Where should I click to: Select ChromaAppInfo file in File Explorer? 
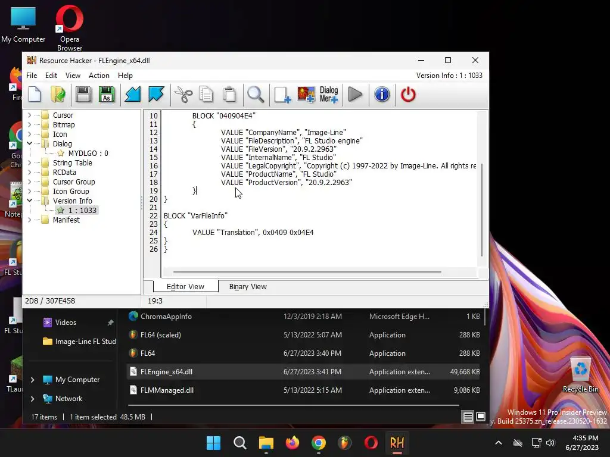tap(303, 317)
